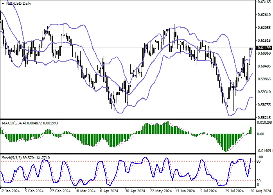Screen dimensions: 273x195
Task: Click date label 12 Jan 2024
Action: tap(10, 191)
